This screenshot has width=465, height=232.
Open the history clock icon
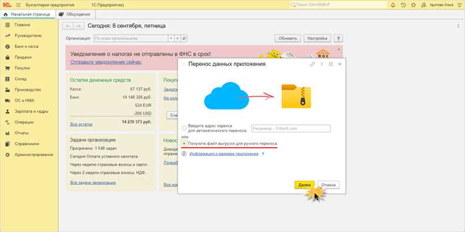(403, 5)
